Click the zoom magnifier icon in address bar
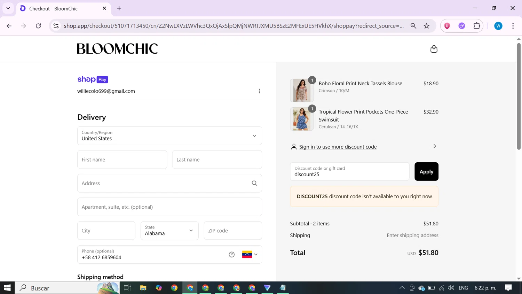This screenshot has height=294, width=522. [413, 26]
